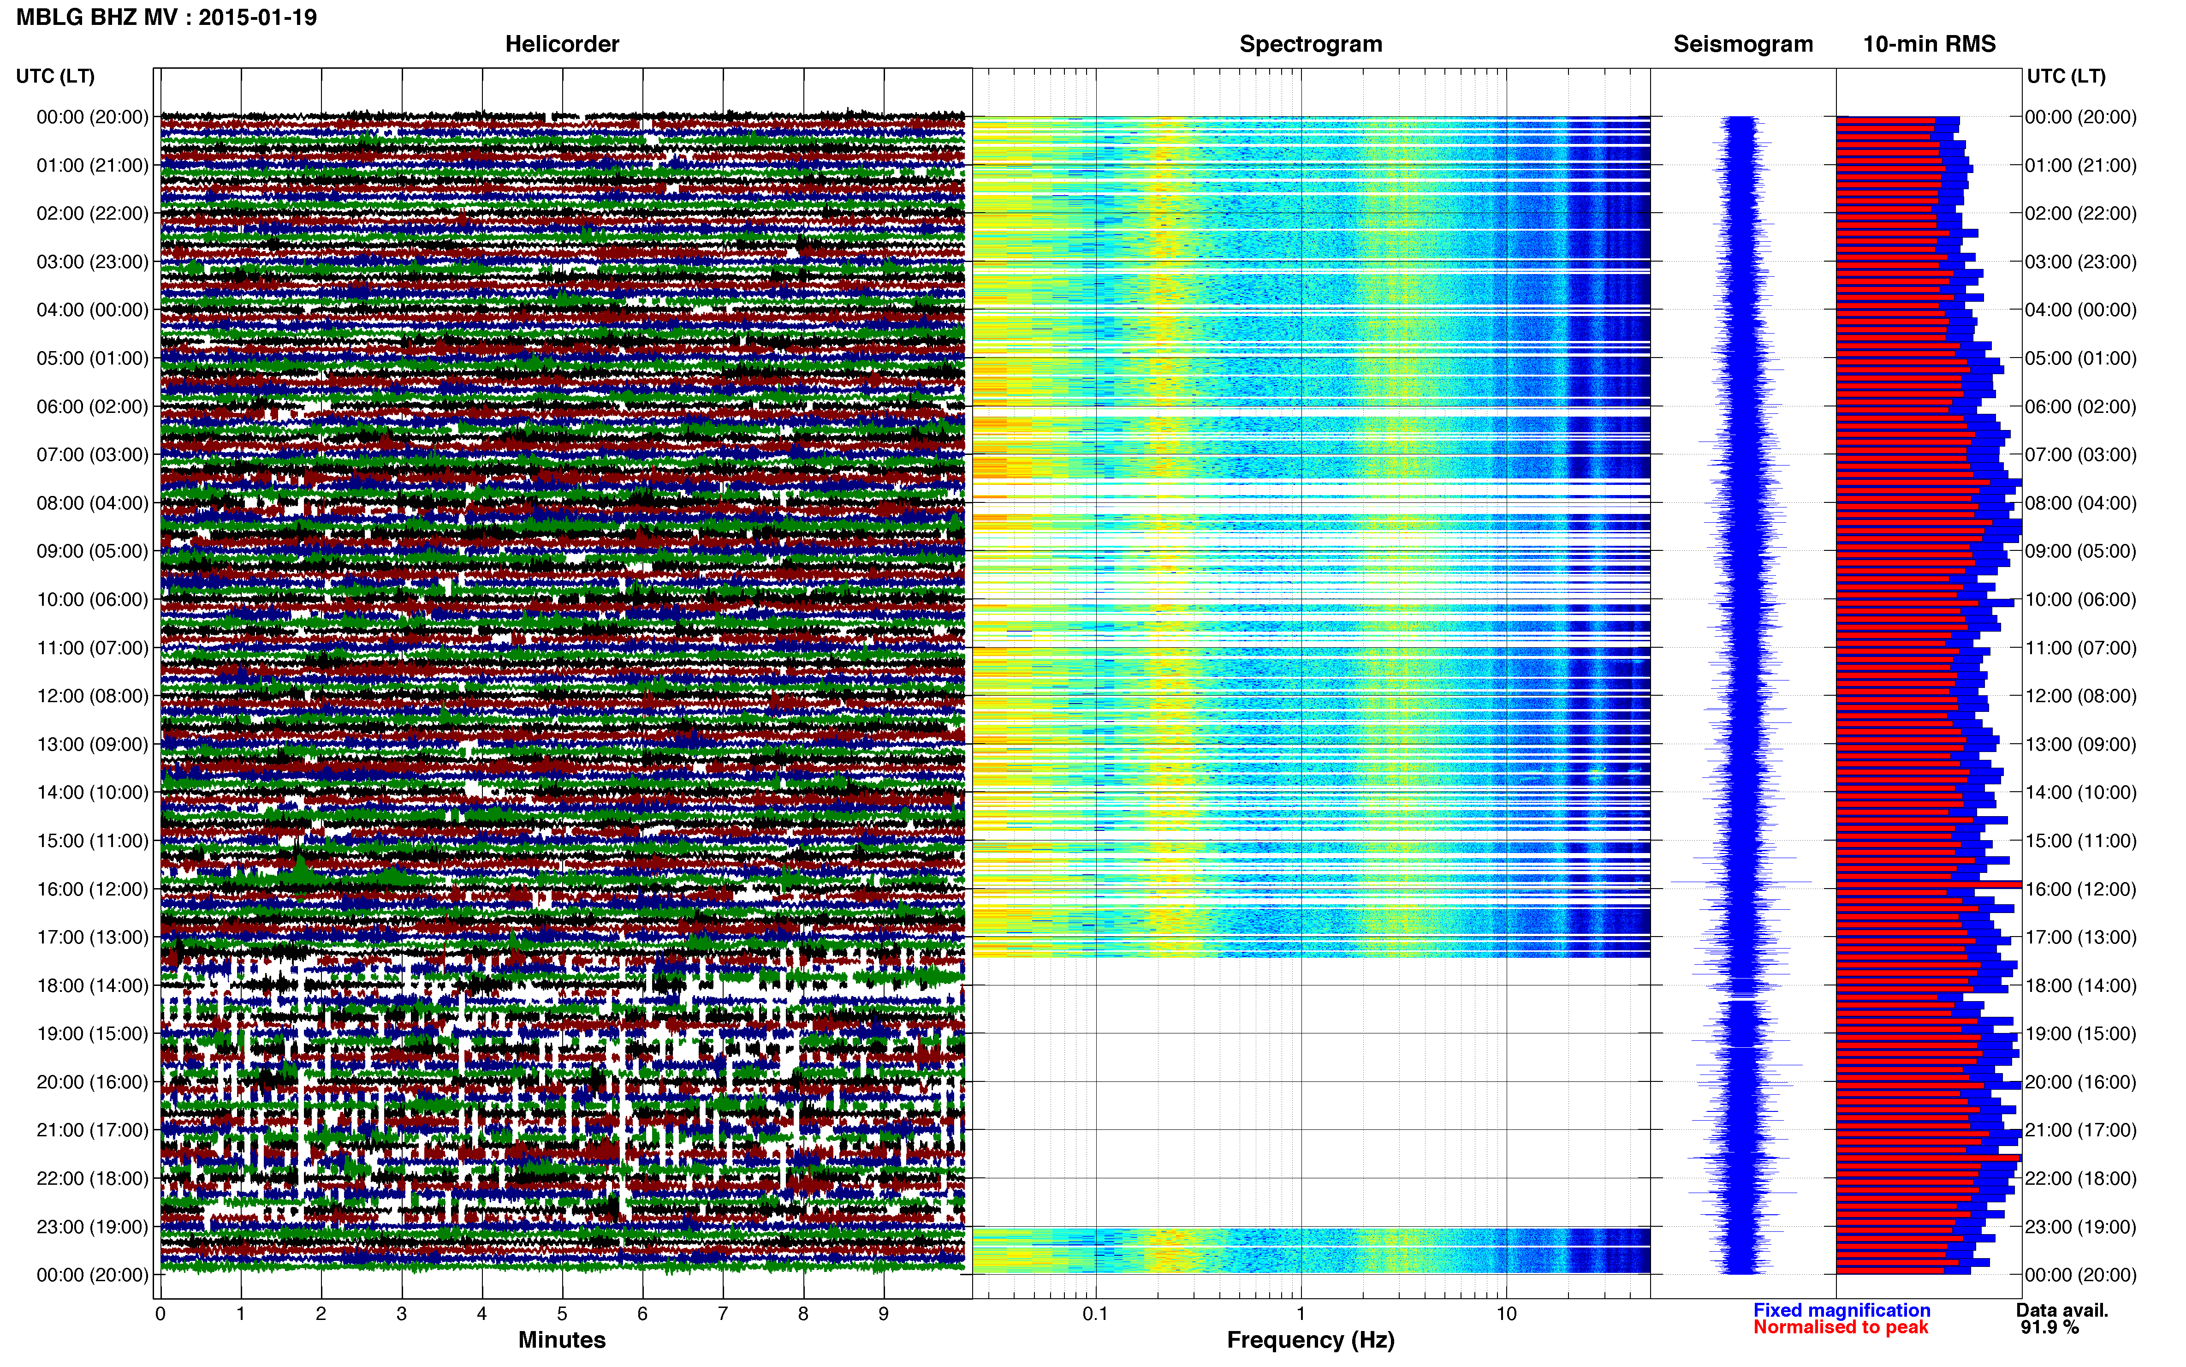Click '13:00 (09:00)' on the Helicorder time axis
Image resolution: width=2186 pixels, height=1367 pixels.
tap(92, 744)
